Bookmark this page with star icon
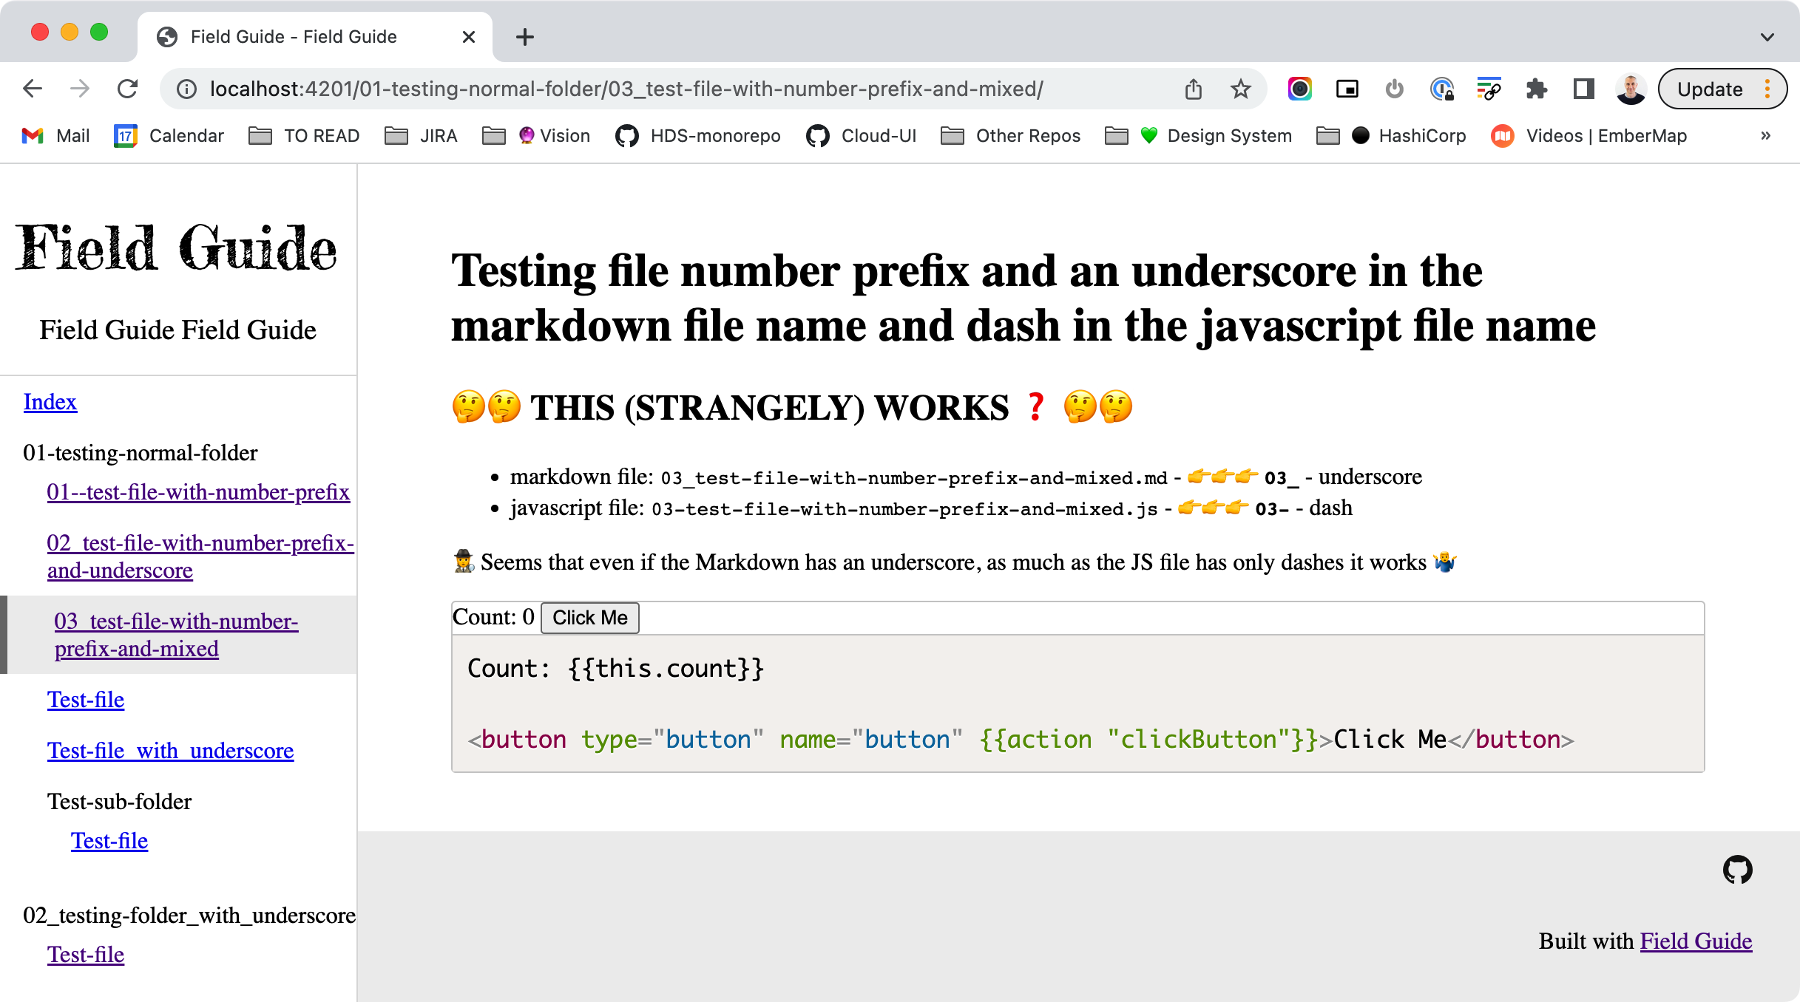 [1240, 89]
